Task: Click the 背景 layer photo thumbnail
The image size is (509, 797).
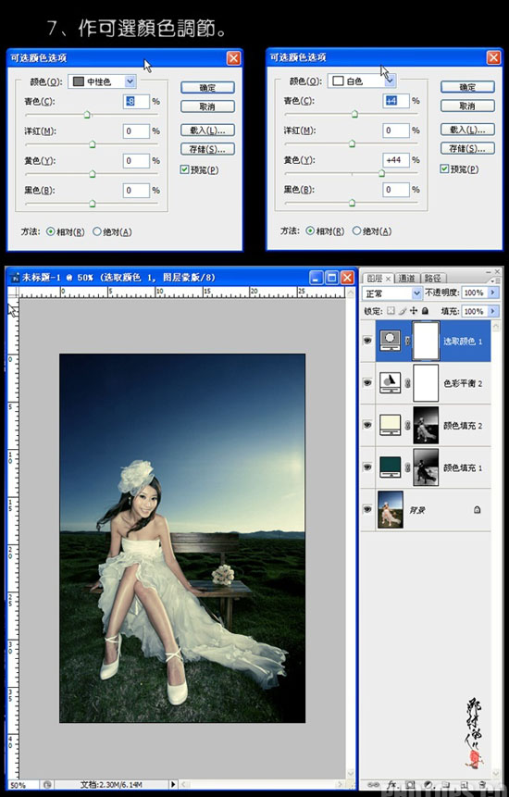Action: tap(391, 509)
